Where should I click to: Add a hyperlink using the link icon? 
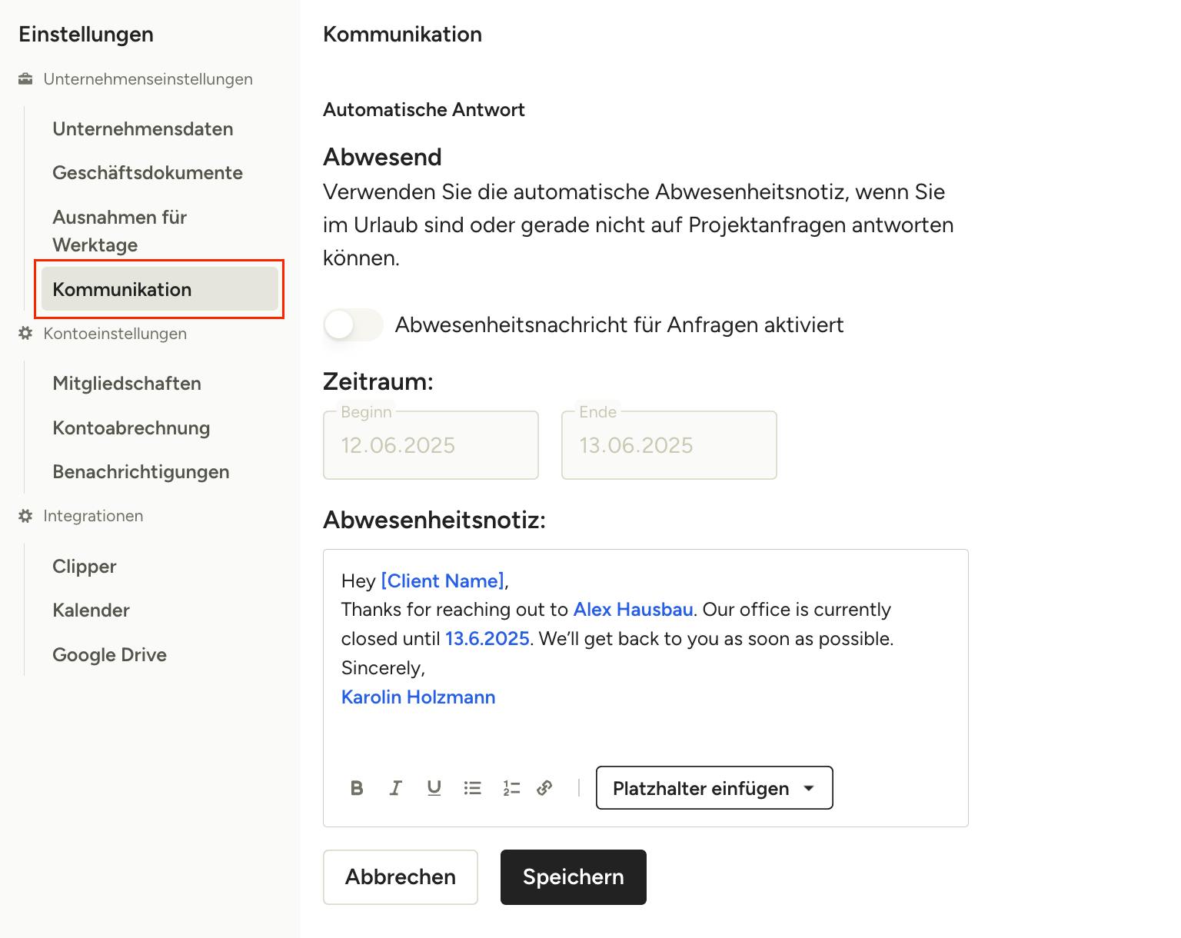click(x=545, y=788)
